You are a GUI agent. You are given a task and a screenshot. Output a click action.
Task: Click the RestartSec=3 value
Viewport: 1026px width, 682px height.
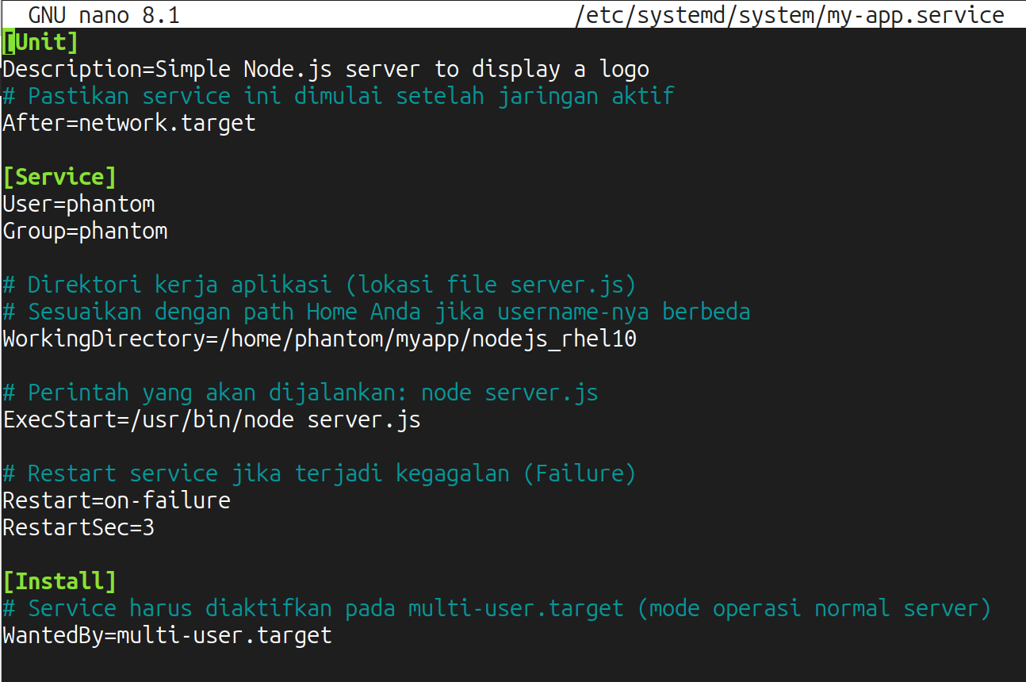coord(147,527)
